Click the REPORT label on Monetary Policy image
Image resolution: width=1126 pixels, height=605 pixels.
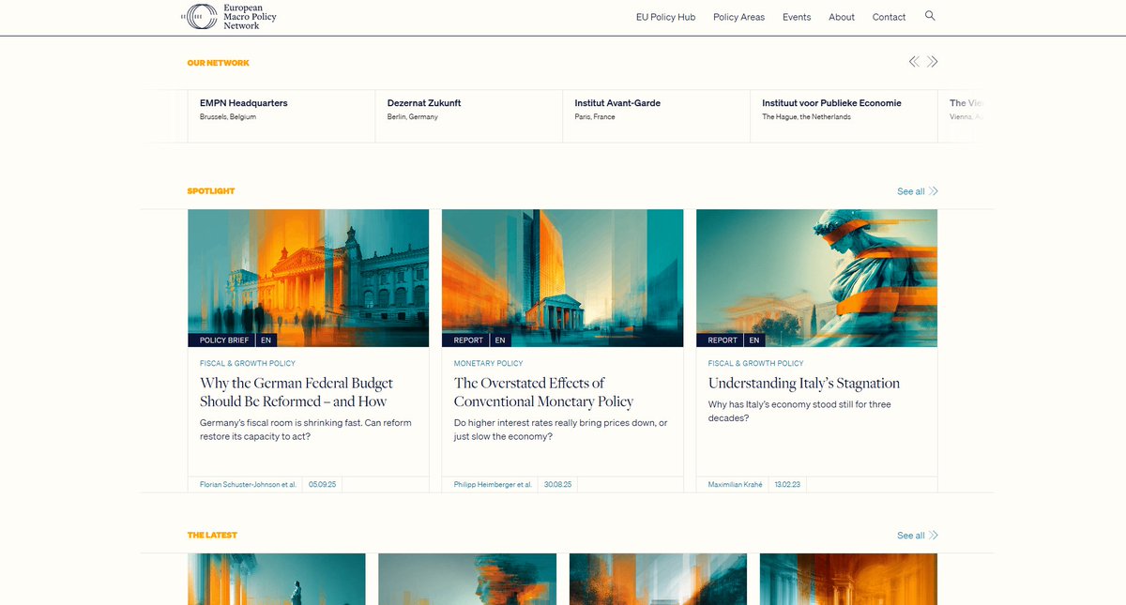coord(466,340)
